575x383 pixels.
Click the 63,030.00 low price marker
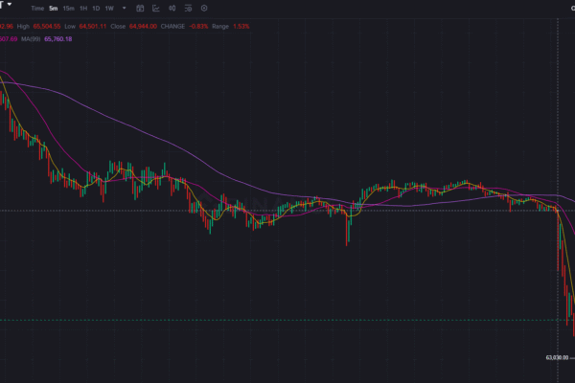557,358
